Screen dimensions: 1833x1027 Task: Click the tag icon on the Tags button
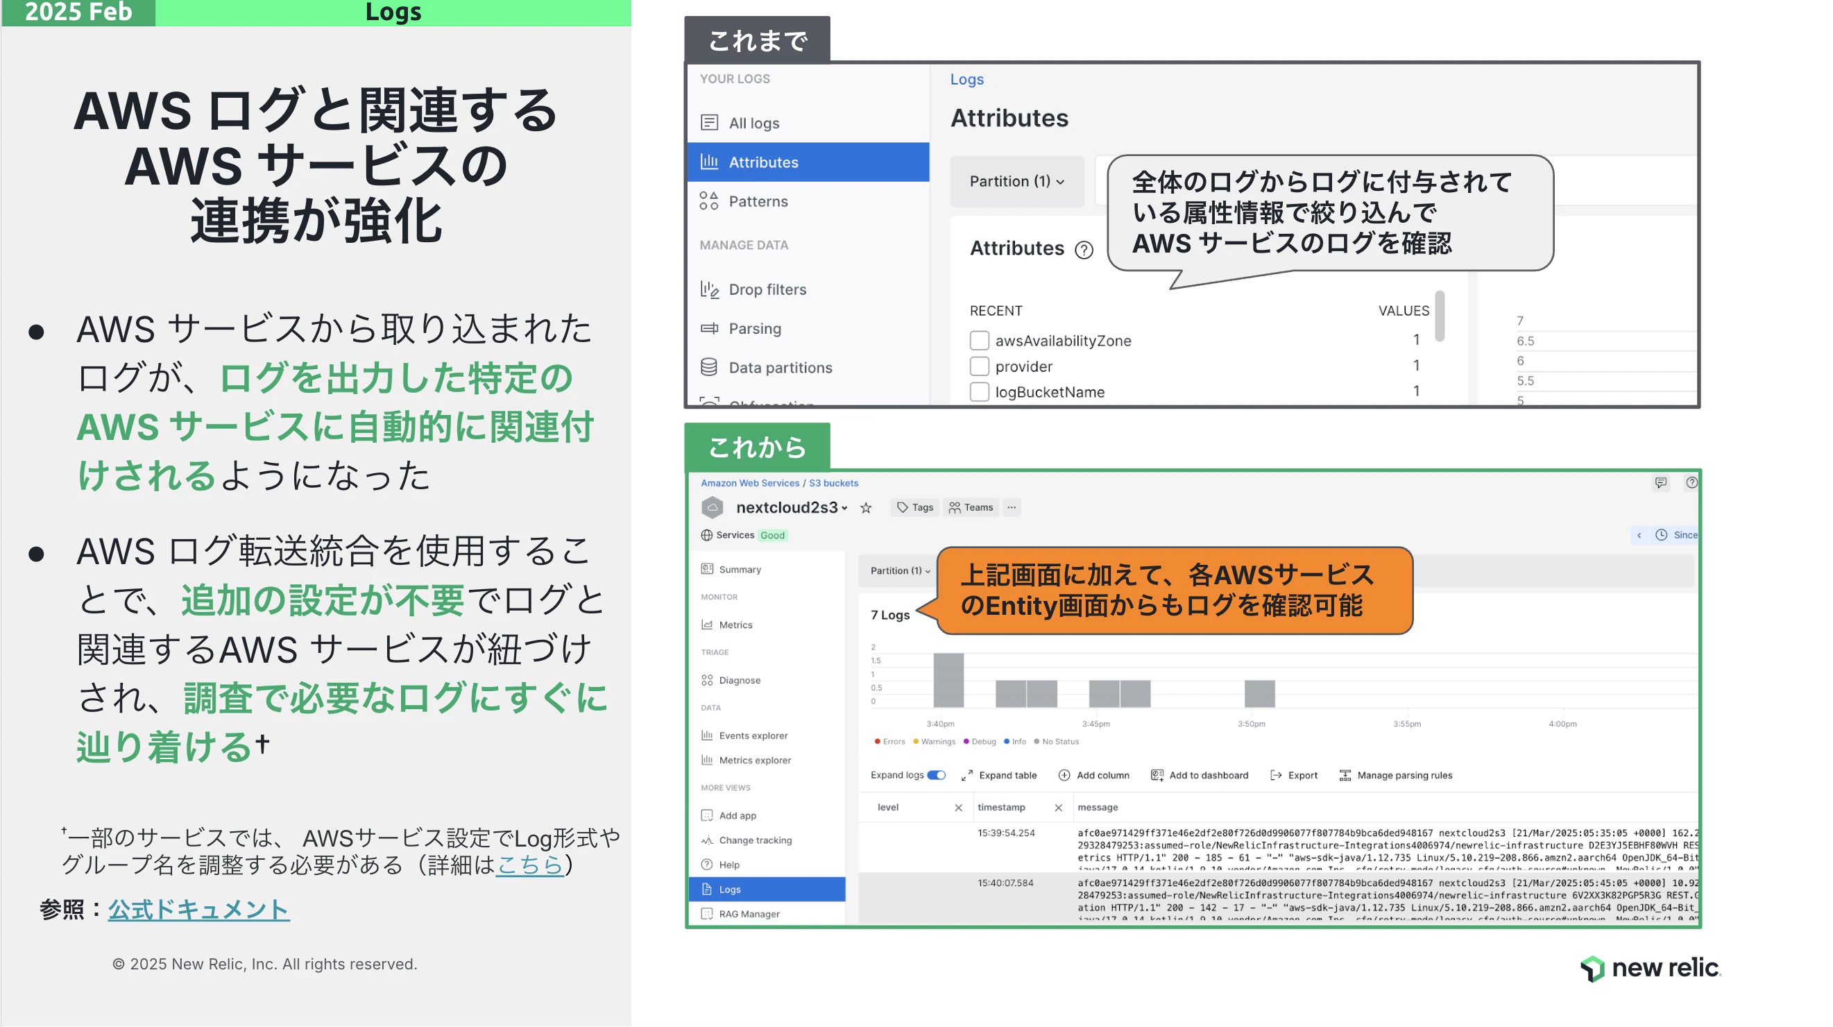(x=902, y=507)
